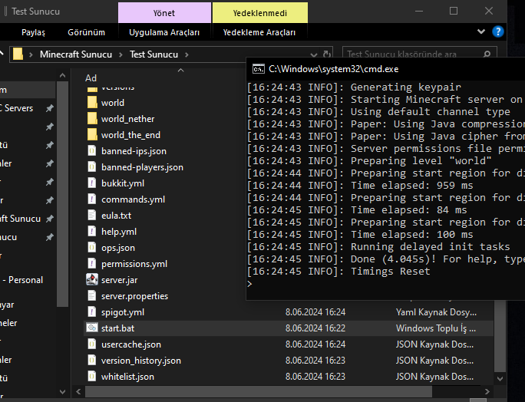Expand the chevron after Test Sunucu breadcrumb
Screen dimensions: 525x402
[x=187, y=54]
